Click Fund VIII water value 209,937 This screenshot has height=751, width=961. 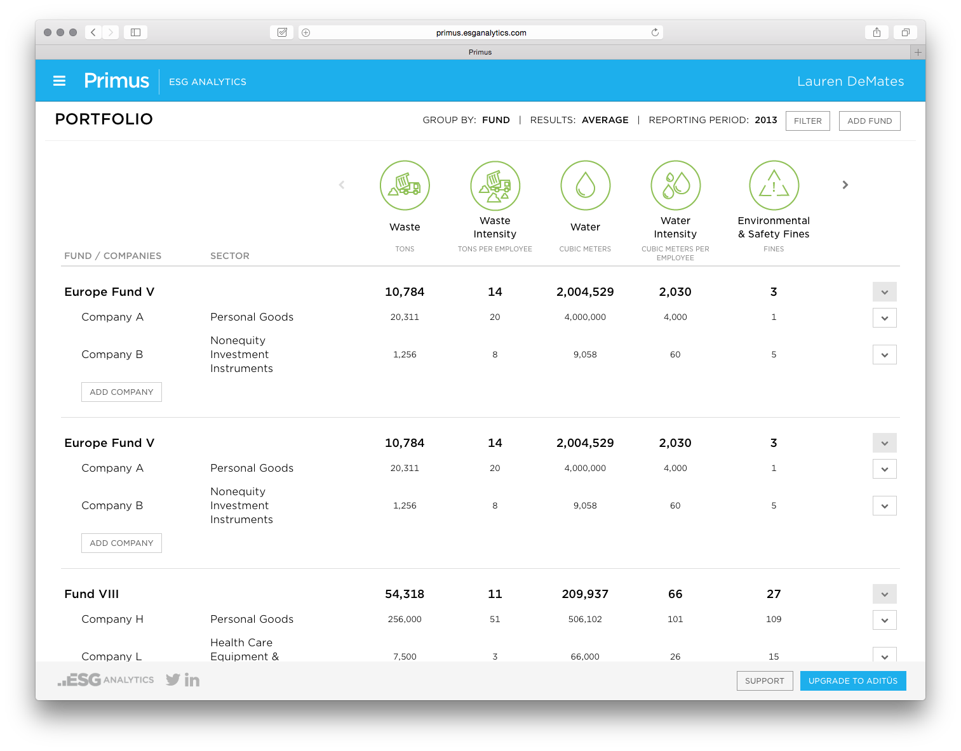tap(585, 594)
